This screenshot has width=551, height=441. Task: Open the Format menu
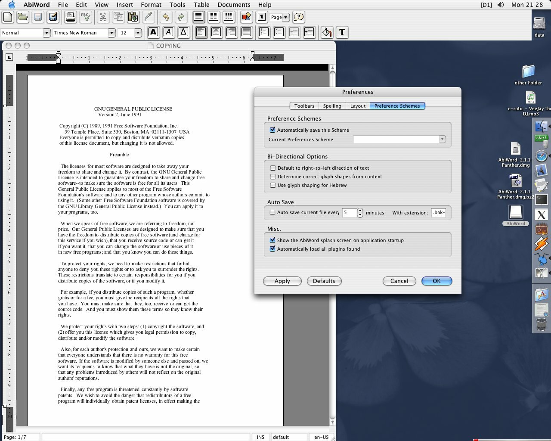[151, 5]
